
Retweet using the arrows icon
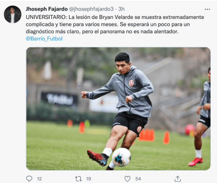[78, 179]
